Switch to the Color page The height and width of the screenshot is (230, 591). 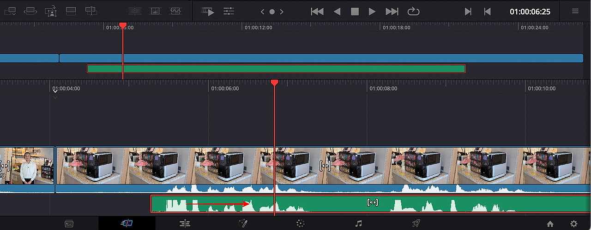(301, 224)
